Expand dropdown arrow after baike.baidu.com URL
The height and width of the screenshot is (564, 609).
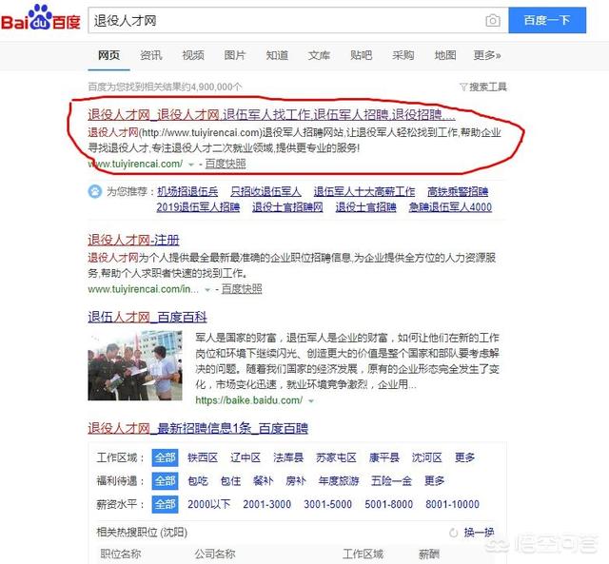(311, 401)
